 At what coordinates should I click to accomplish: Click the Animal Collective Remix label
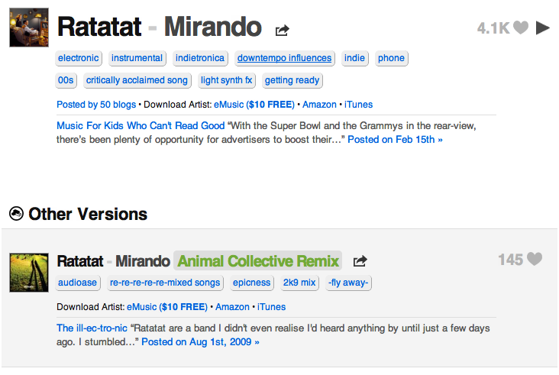pos(258,261)
